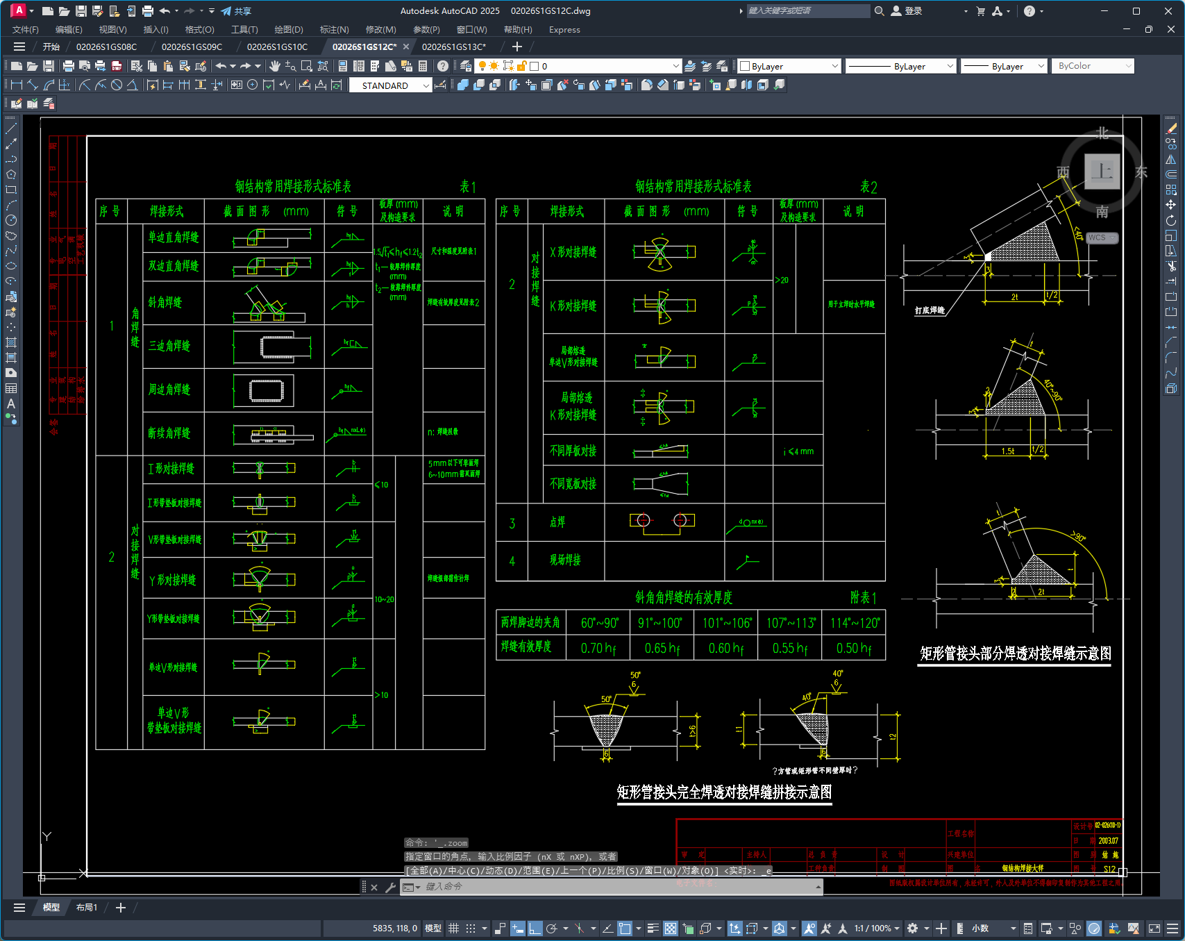This screenshot has width=1185, height=941.
Task: Click the Zoom Window icon
Action: 307,66
